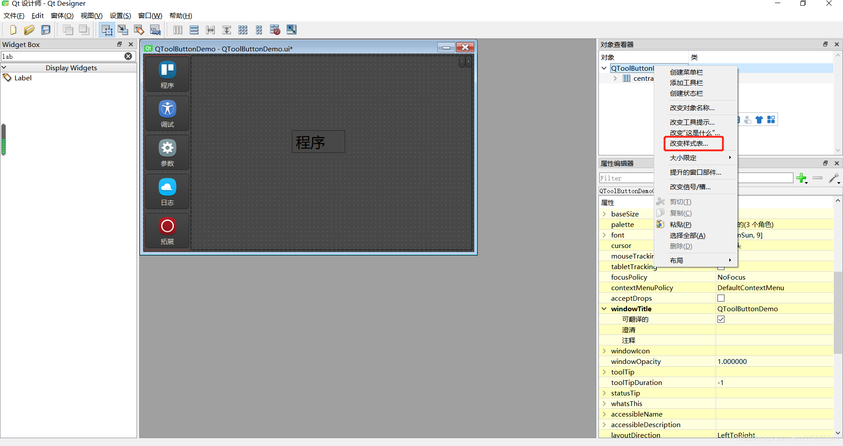The width and height of the screenshot is (843, 446).
Task: Select 改变对象名称... in the context menu
Action: tap(695, 108)
